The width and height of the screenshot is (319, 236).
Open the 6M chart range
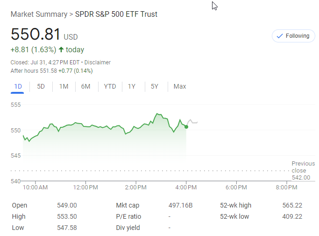coord(85,86)
